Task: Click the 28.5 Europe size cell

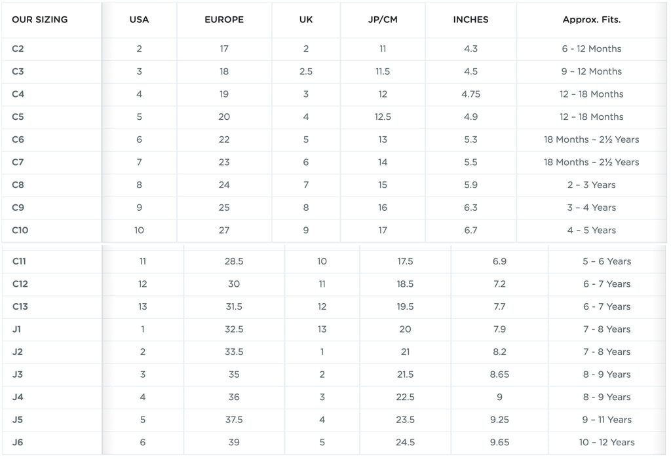Action: [234, 261]
